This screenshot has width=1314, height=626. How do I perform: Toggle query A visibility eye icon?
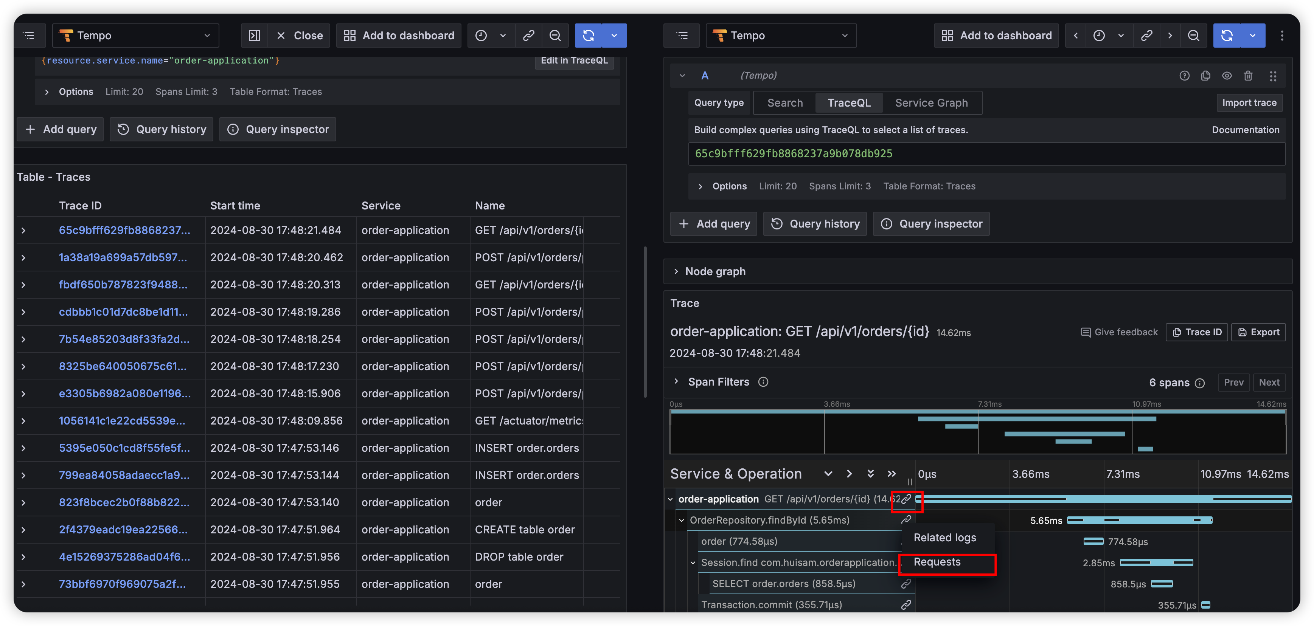pos(1227,76)
